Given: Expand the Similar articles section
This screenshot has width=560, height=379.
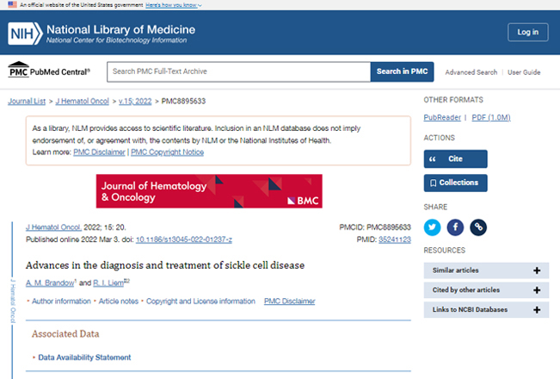Looking at the screenshot, I should point(486,270).
